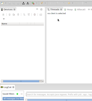Click the 'no client is selected' text
The height and width of the screenshot is (101, 92).
[57, 13]
